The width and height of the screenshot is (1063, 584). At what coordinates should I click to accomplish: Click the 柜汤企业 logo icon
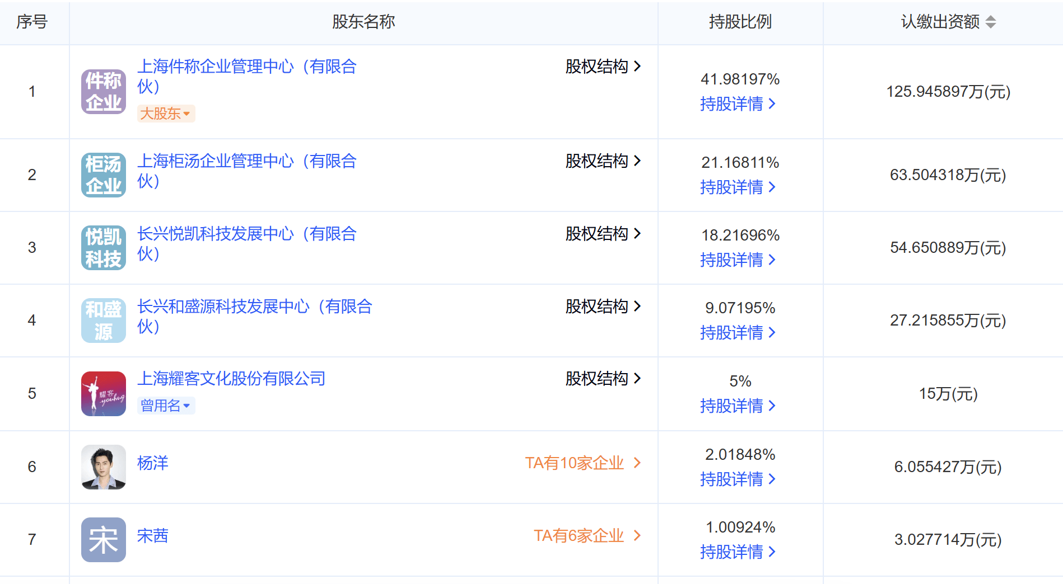(103, 175)
